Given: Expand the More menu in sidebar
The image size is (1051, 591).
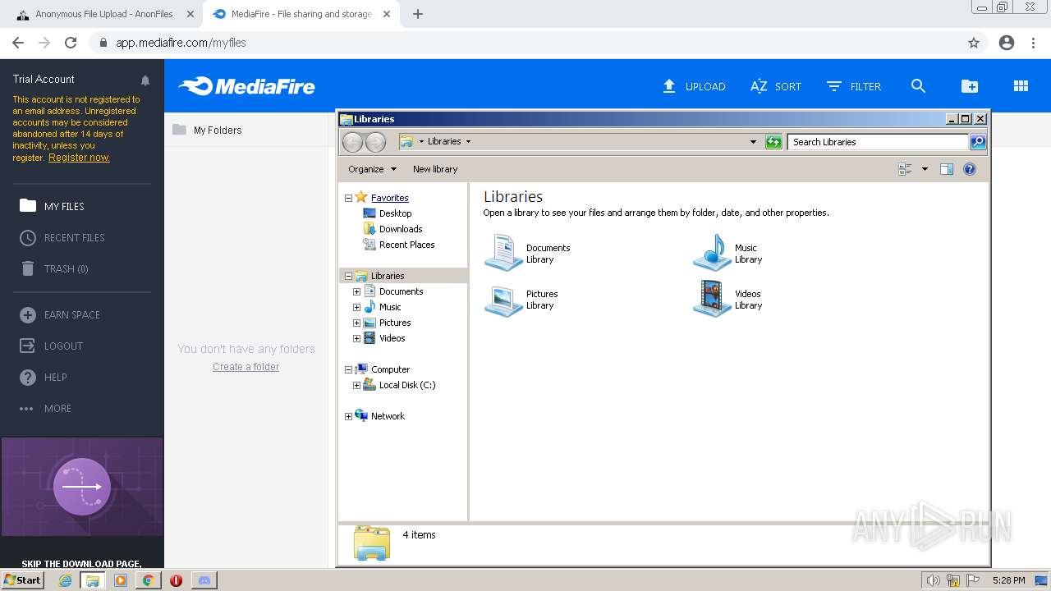Looking at the screenshot, I should click(x=46, y=408).
